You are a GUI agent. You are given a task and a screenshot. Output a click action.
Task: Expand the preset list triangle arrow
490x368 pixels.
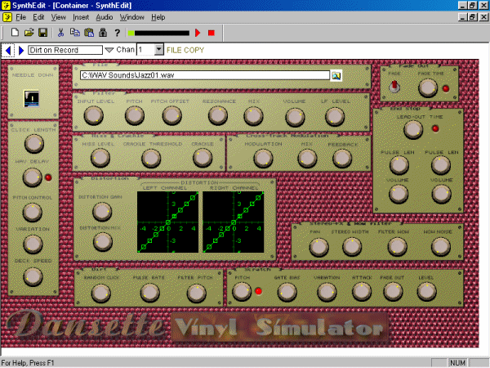(x=109, y=51)
